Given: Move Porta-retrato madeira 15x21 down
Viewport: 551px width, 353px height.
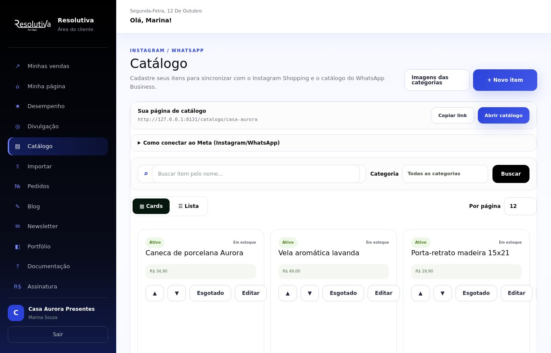Looking at the screenshot, I should click(x=443, y=293).
